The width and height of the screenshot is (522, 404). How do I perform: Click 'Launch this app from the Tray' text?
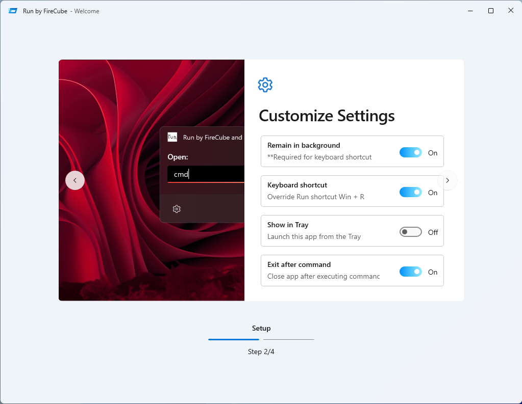coord(314,236)
